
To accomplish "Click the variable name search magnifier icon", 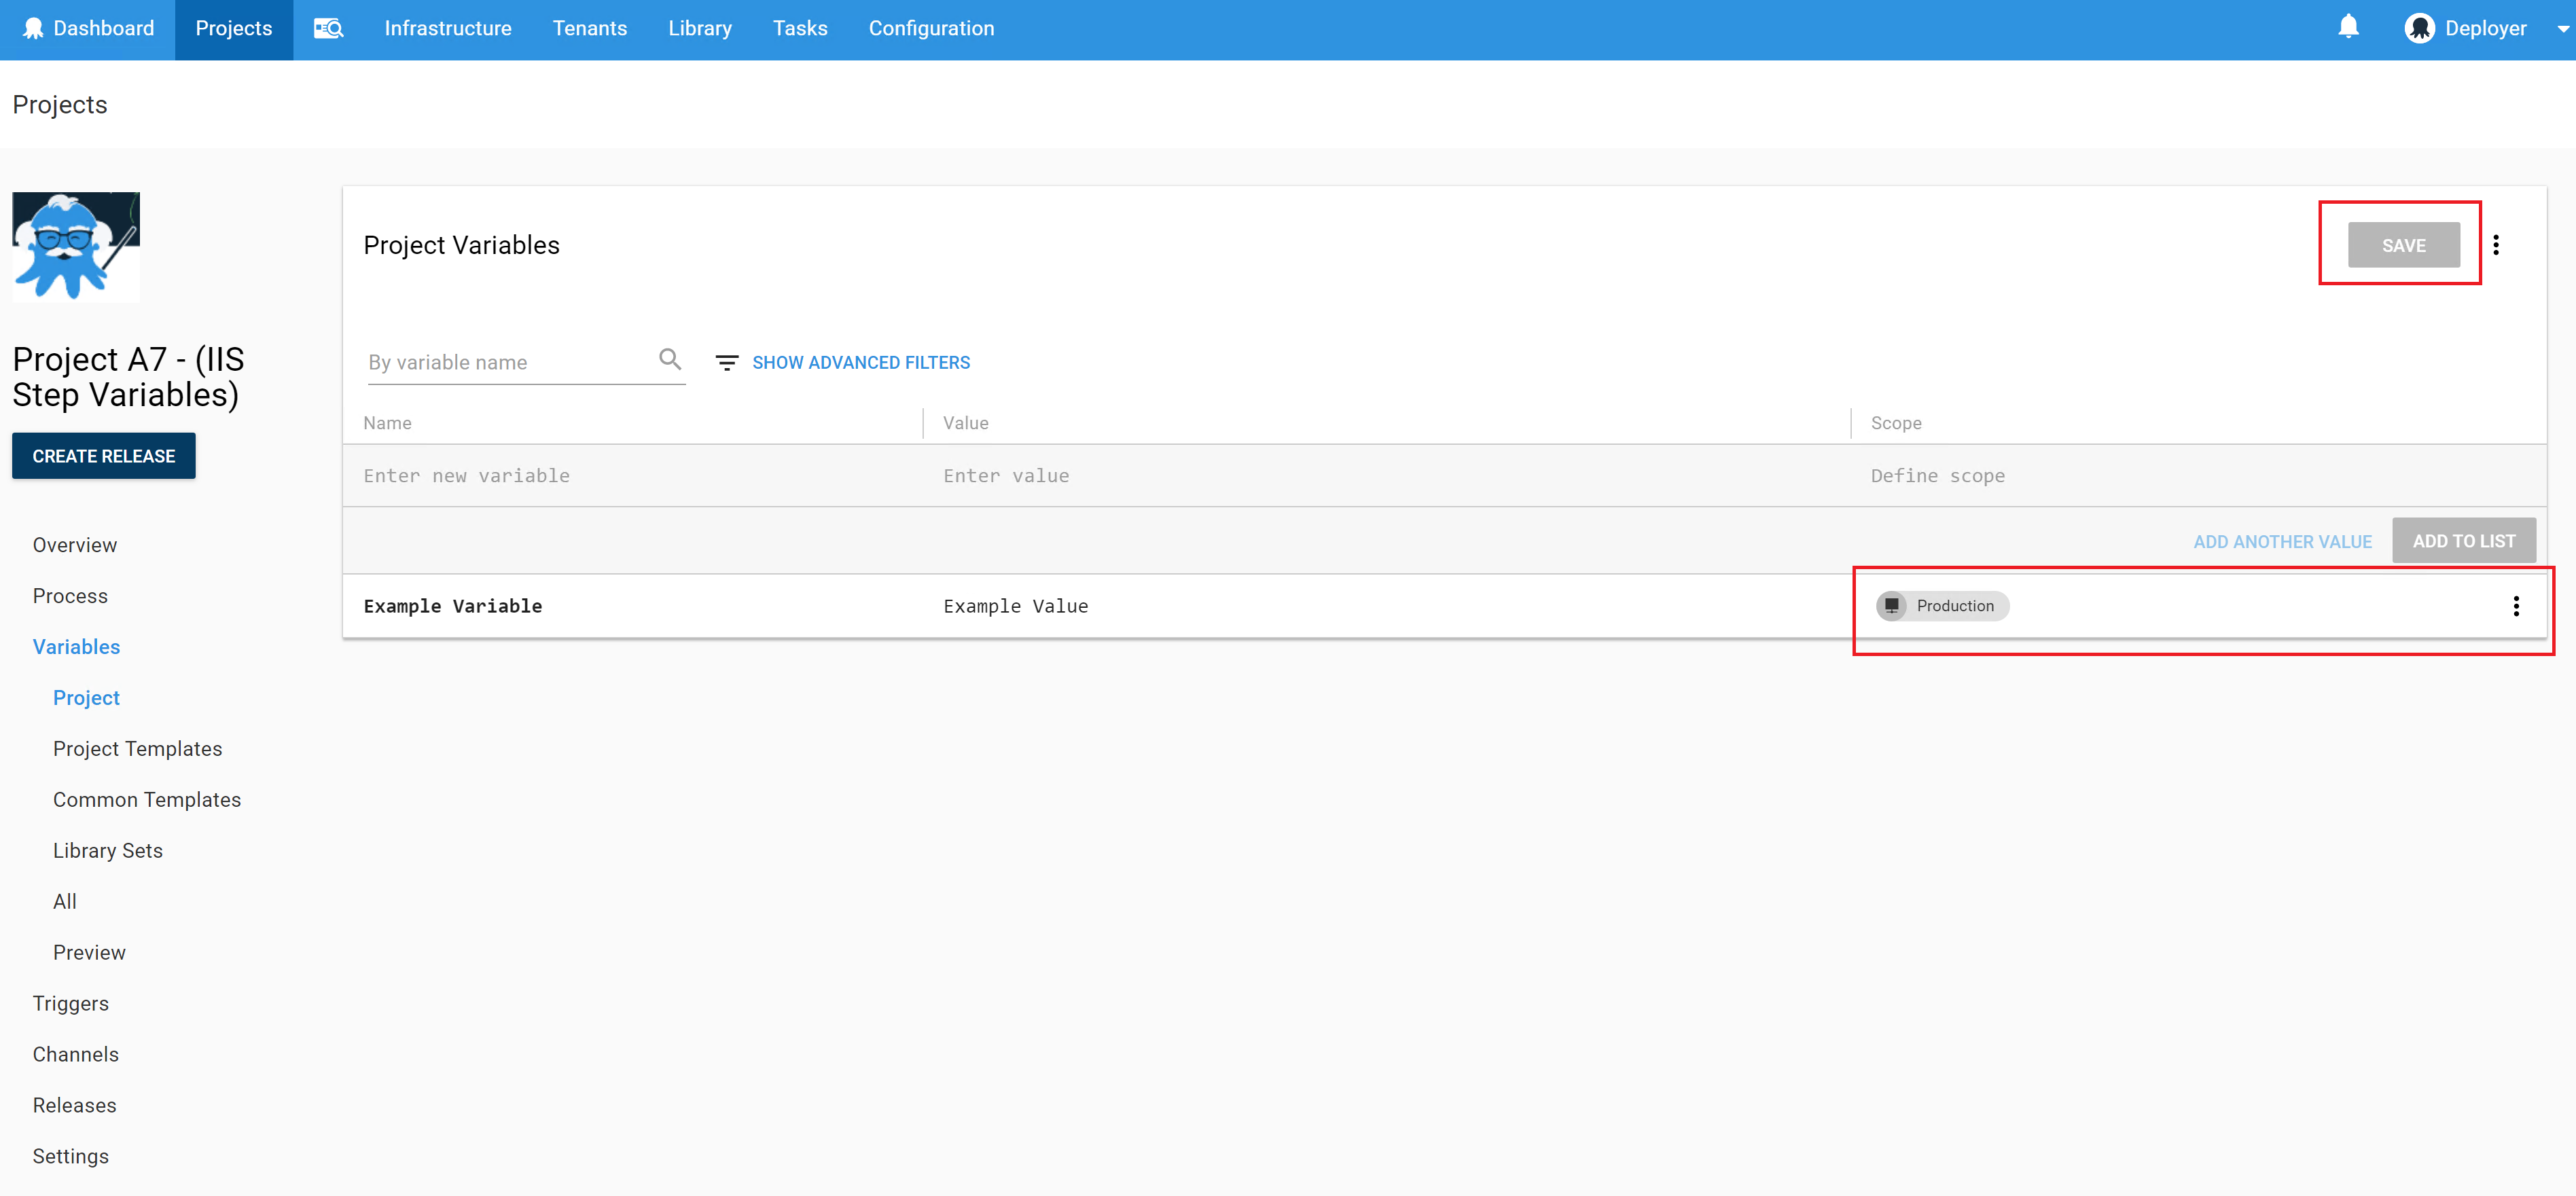I will point(670,359).
